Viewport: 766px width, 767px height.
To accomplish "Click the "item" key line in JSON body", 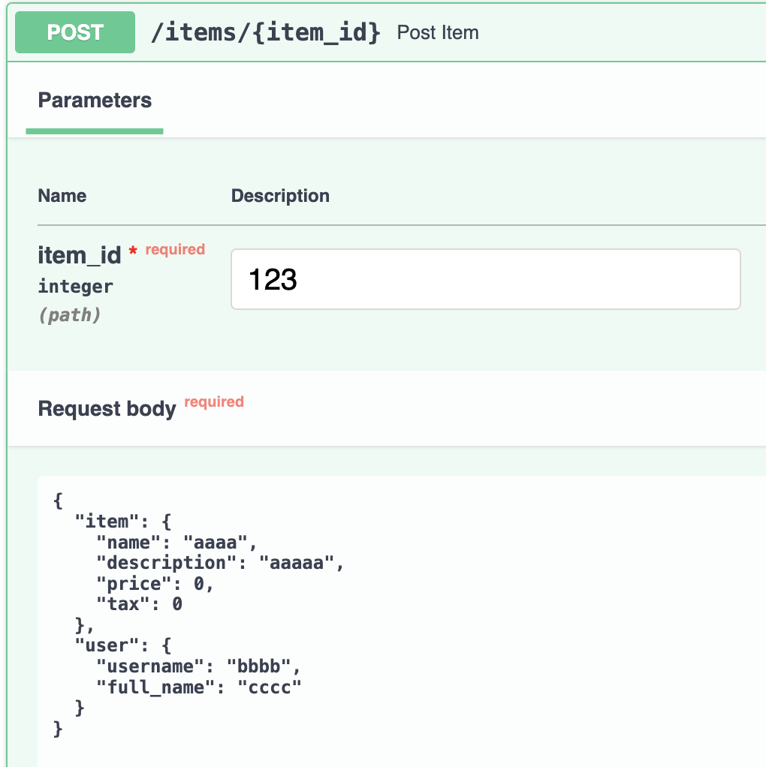I will coord(123,521).
